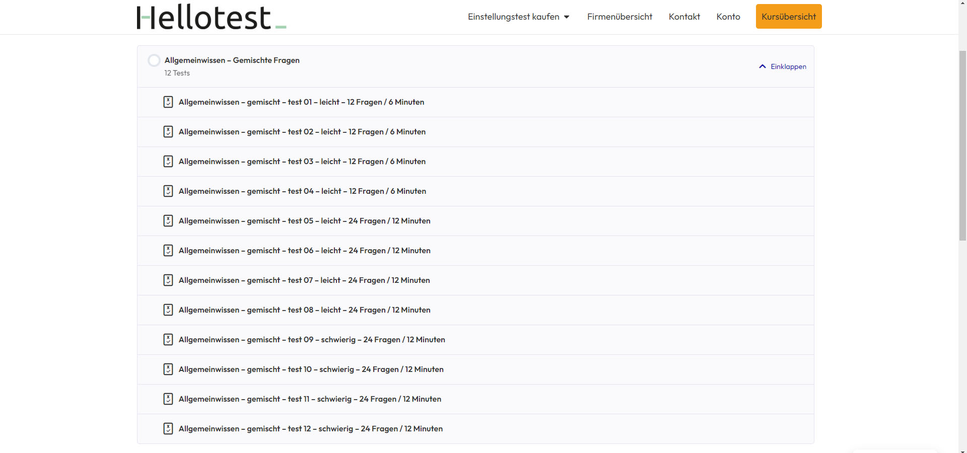The height and width of the screenshot is (453, 967).
Task: Click dropdown arrow next to Einstellungstest kaufen
Action: [567, 17]
